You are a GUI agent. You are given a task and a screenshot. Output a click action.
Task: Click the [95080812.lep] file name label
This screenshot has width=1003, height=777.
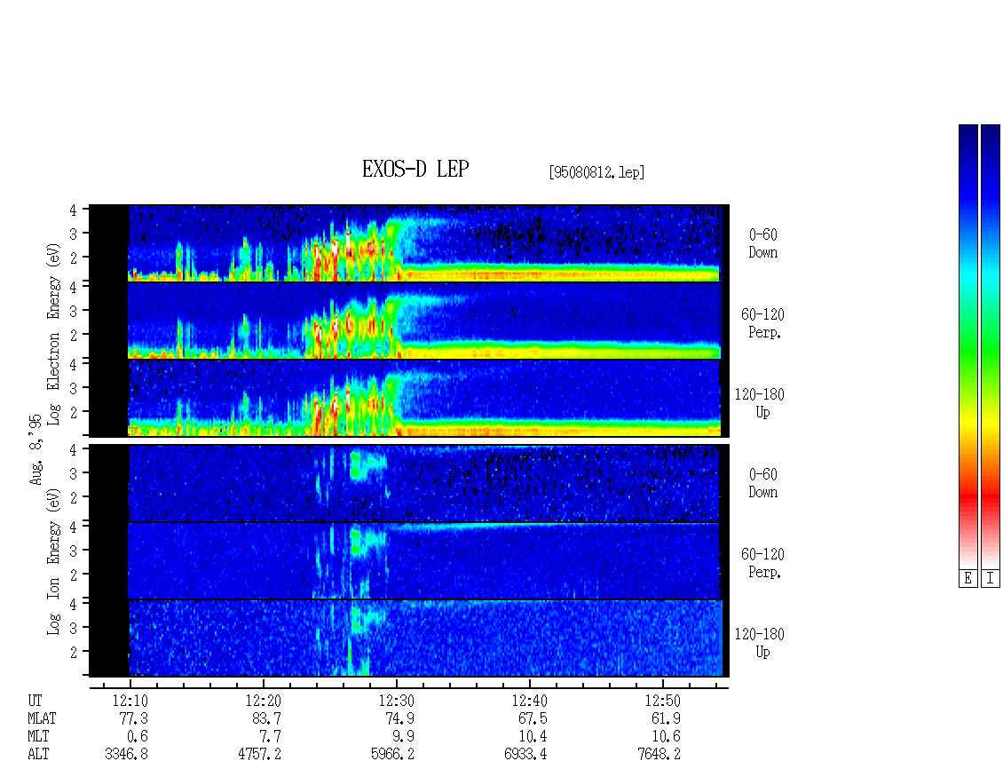point(596,172)
